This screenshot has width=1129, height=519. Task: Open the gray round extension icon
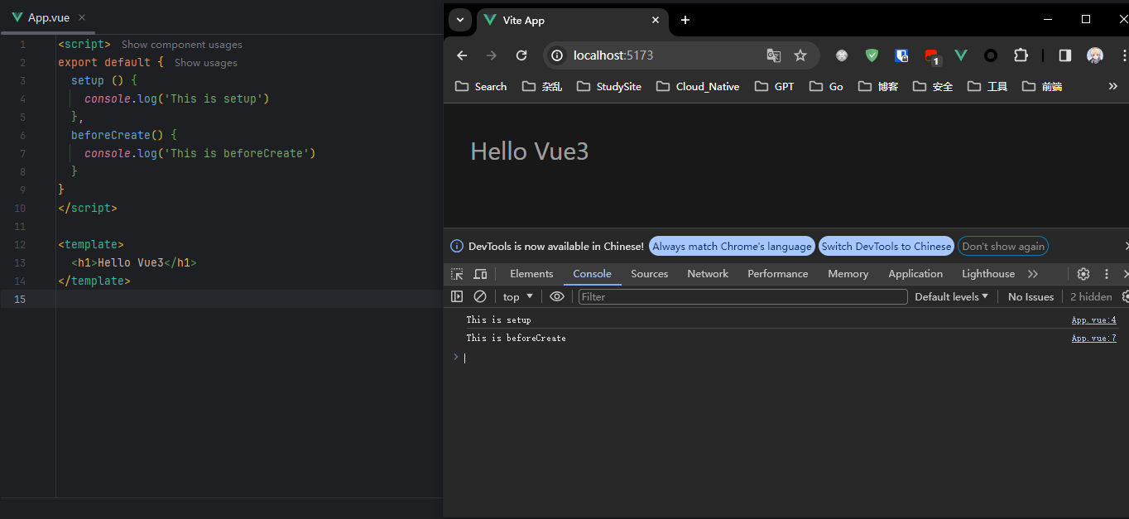point(842,55)
